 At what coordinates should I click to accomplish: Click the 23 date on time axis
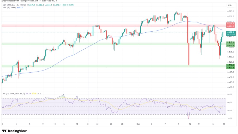tap(97, 124)
